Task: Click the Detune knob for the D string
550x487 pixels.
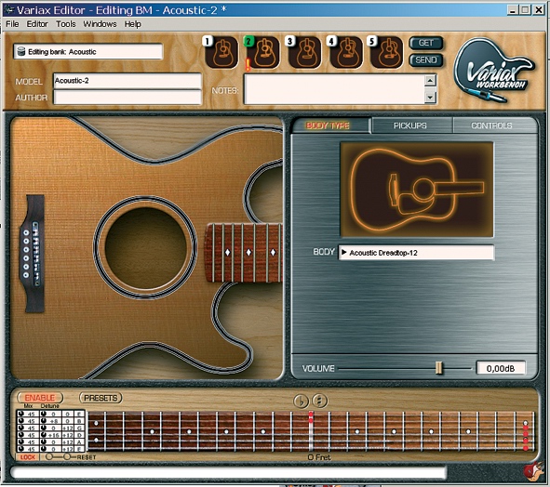Action: click(x=43, y=435)
